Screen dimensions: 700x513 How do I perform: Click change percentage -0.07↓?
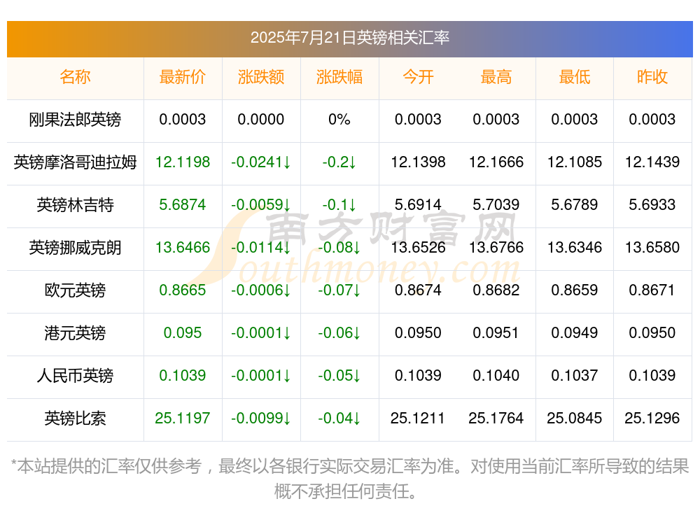click(339, 290)
